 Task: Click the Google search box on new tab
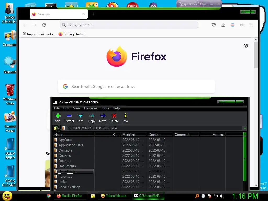click(136, 86)
